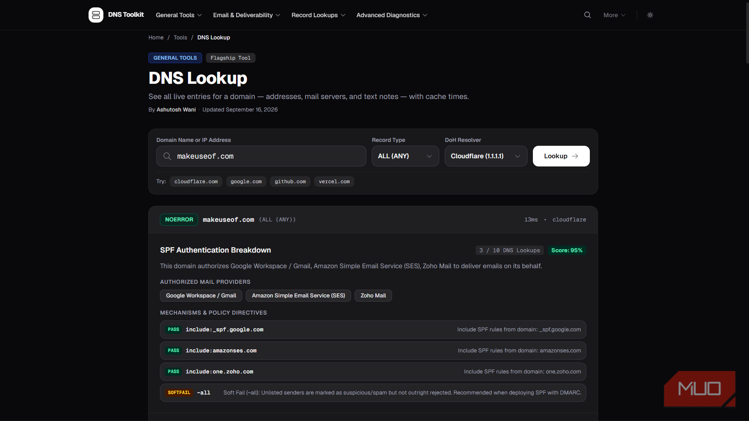The height and width of the screenshot is (421, 749).
Task: Expand the General Tools menu
Action: point(179,15)
